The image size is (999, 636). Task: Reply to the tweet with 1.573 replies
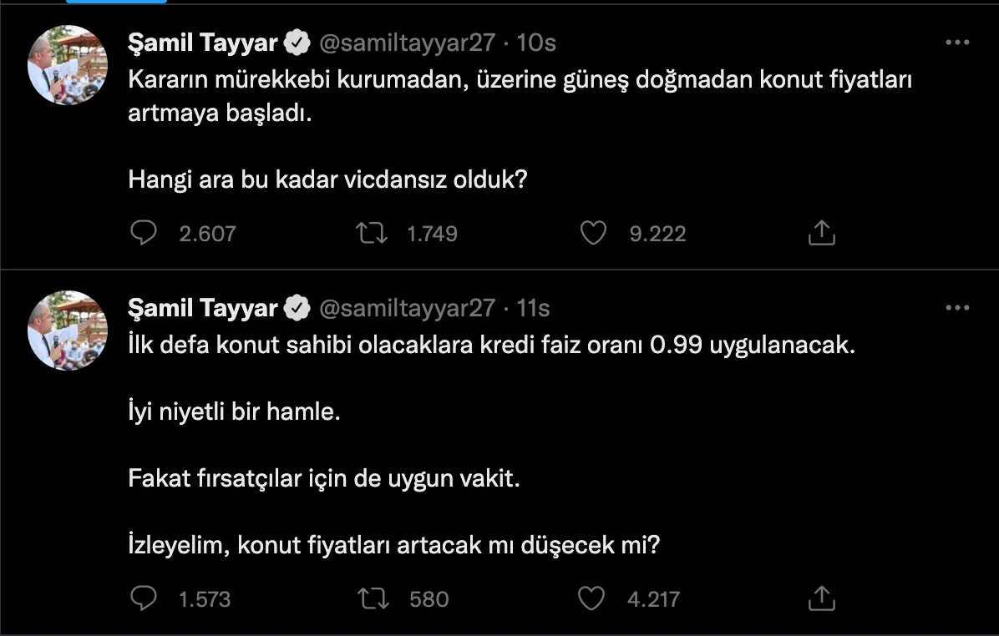click(144, 598)
